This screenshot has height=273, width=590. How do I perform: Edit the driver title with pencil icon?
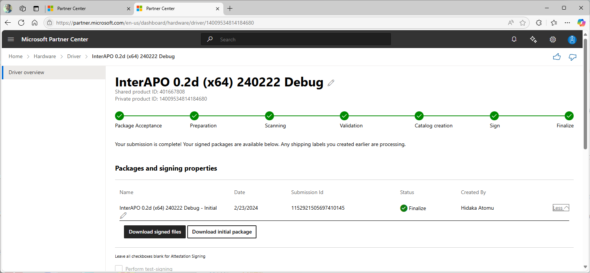(x=331, y=83)
